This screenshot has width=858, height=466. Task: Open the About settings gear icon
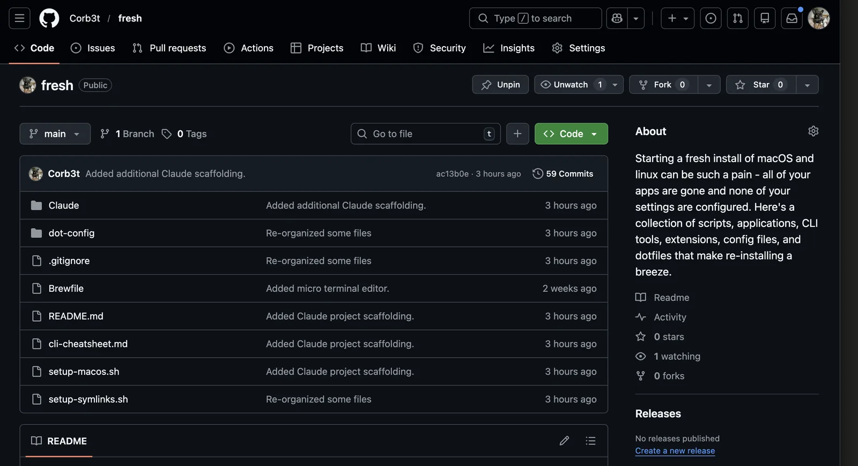click(x=813, y=131)
